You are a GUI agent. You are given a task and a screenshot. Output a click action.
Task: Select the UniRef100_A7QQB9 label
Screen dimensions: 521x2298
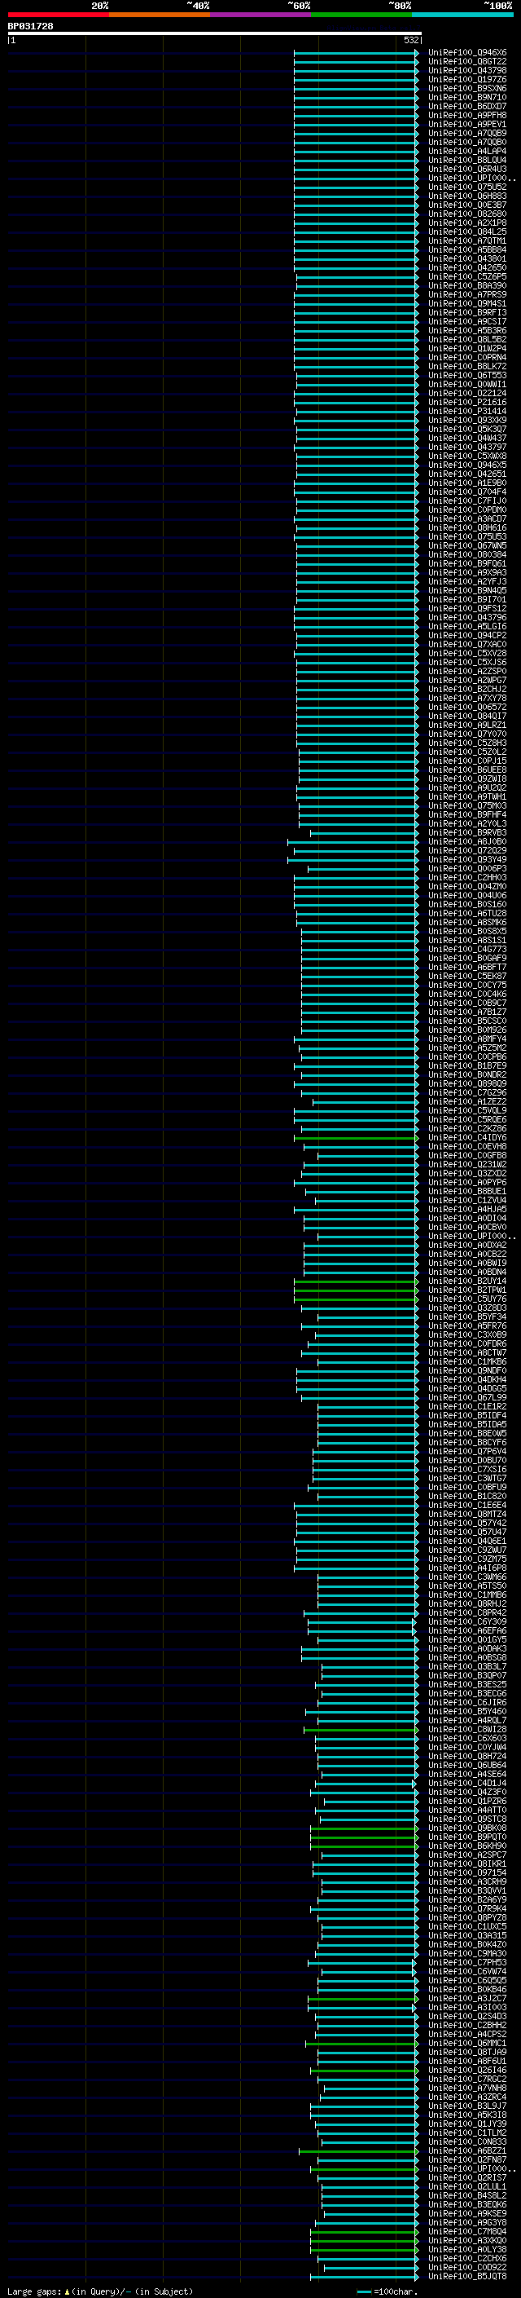(x=467, y=133)
